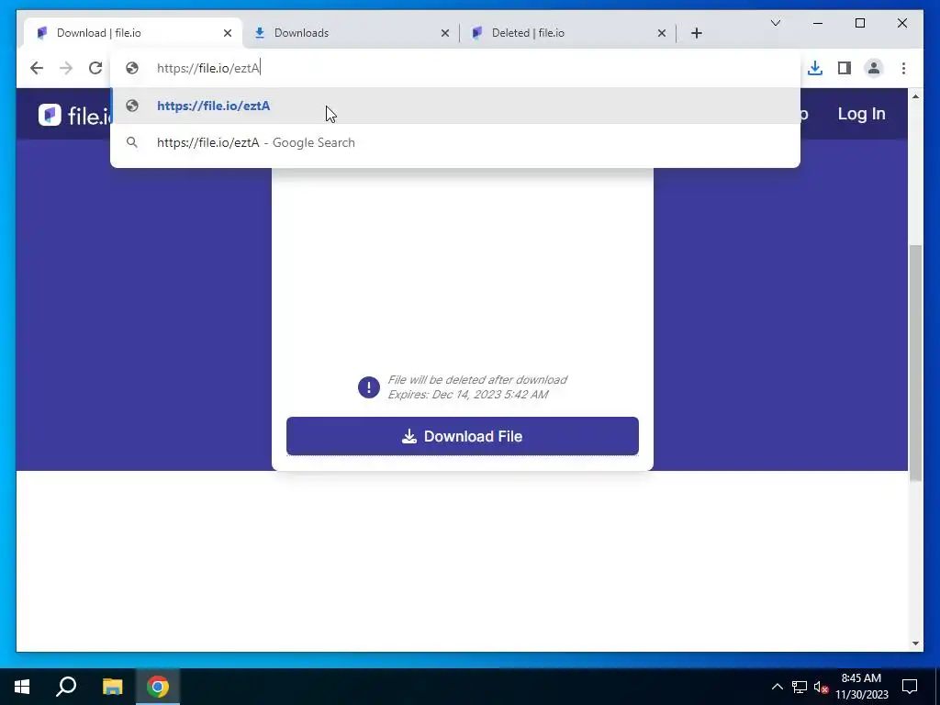940x705 pixels.
Task: Go back to the previous page
Action: coord(37,68)
